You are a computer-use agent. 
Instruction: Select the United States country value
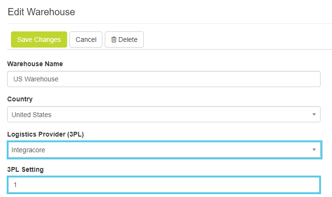[x=31, y=114]
